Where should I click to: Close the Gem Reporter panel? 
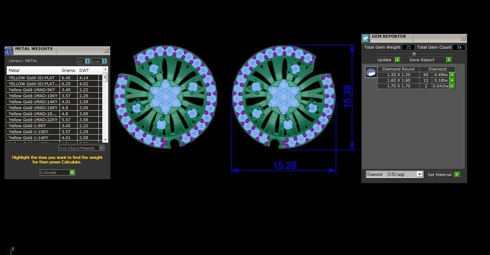[x=463, y=38]
